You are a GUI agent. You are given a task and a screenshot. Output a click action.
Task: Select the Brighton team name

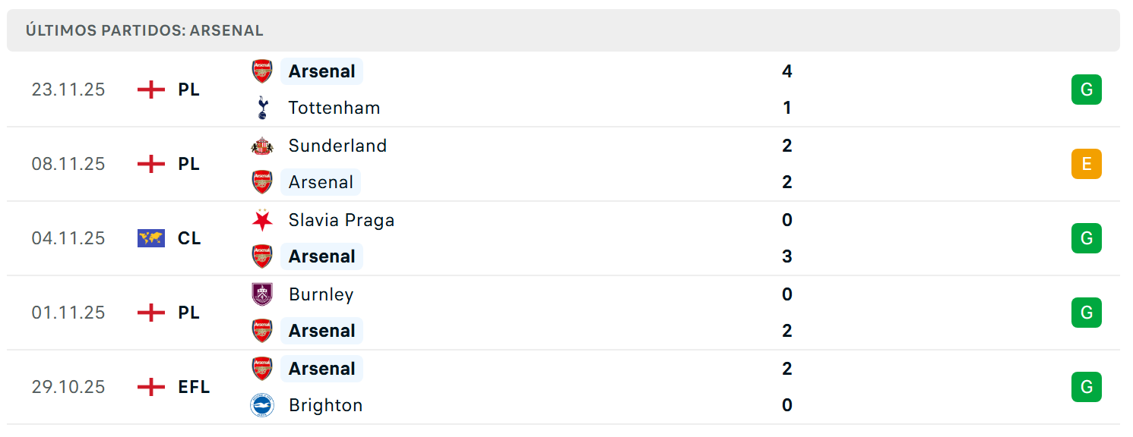325,405
